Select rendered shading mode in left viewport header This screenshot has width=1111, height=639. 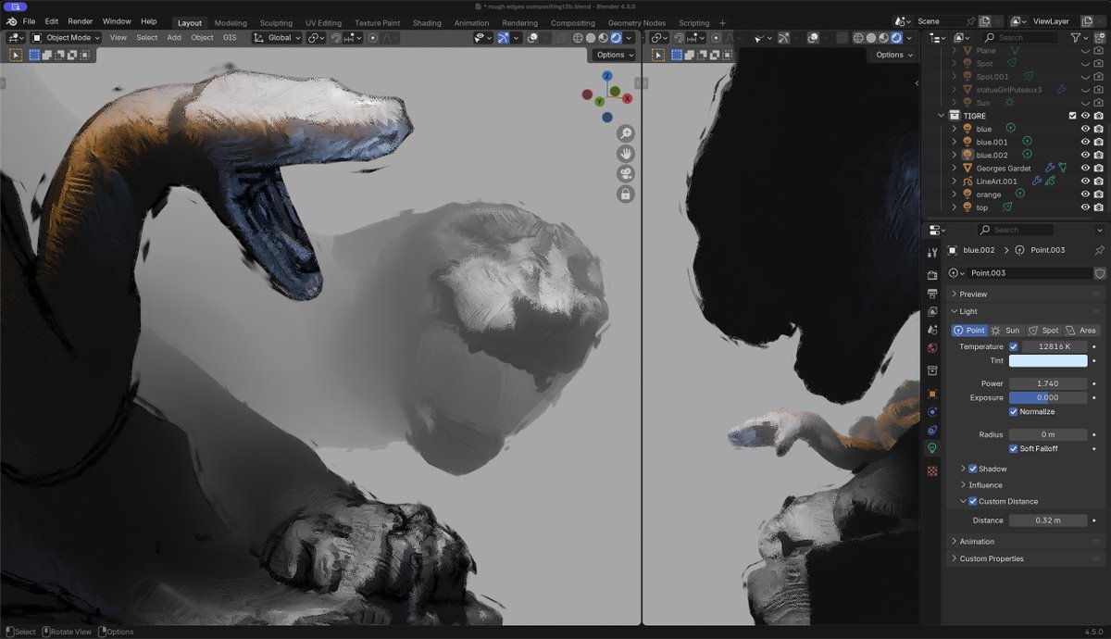[x=616, y=38]
